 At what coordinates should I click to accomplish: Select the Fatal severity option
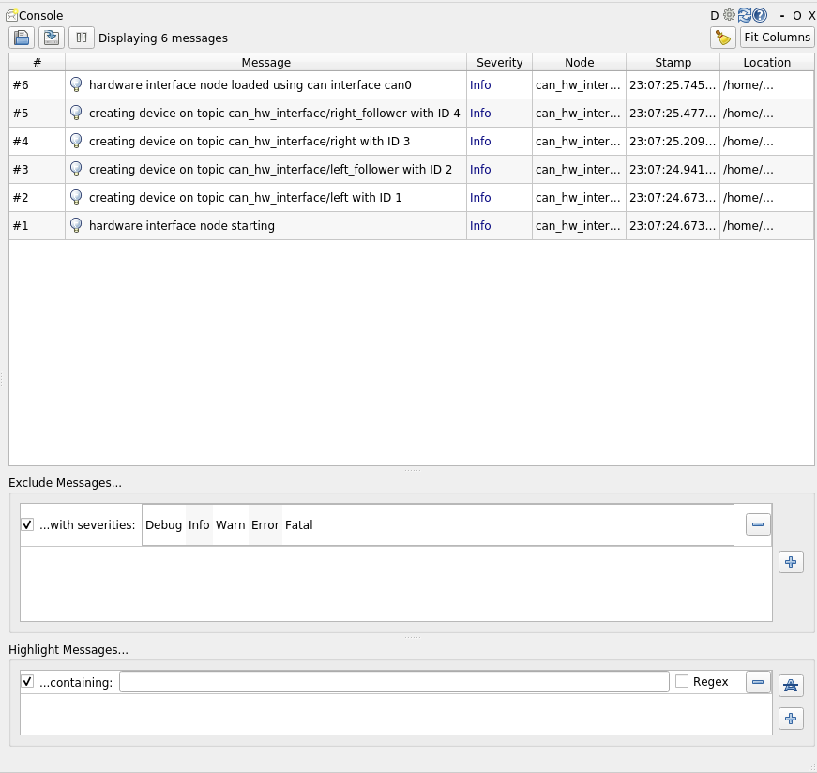[298, 525]
